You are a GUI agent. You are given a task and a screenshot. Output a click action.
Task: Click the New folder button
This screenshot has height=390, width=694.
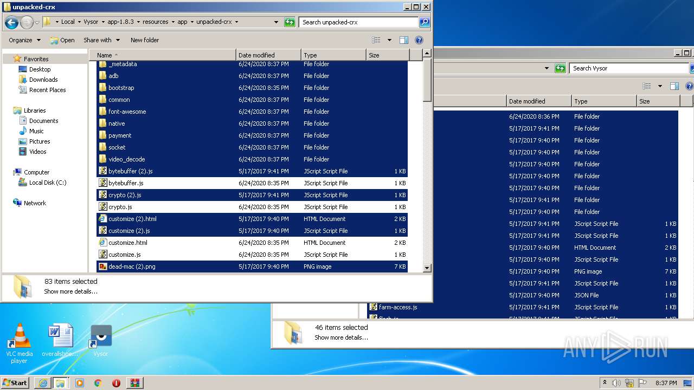click(145, 40)
